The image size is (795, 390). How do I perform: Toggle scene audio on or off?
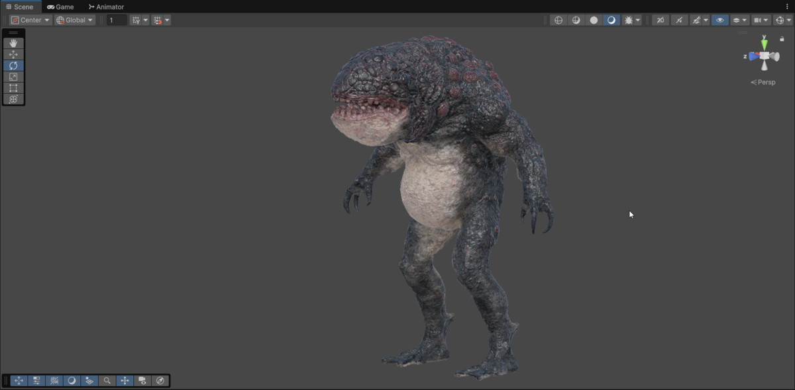point(679,20)
